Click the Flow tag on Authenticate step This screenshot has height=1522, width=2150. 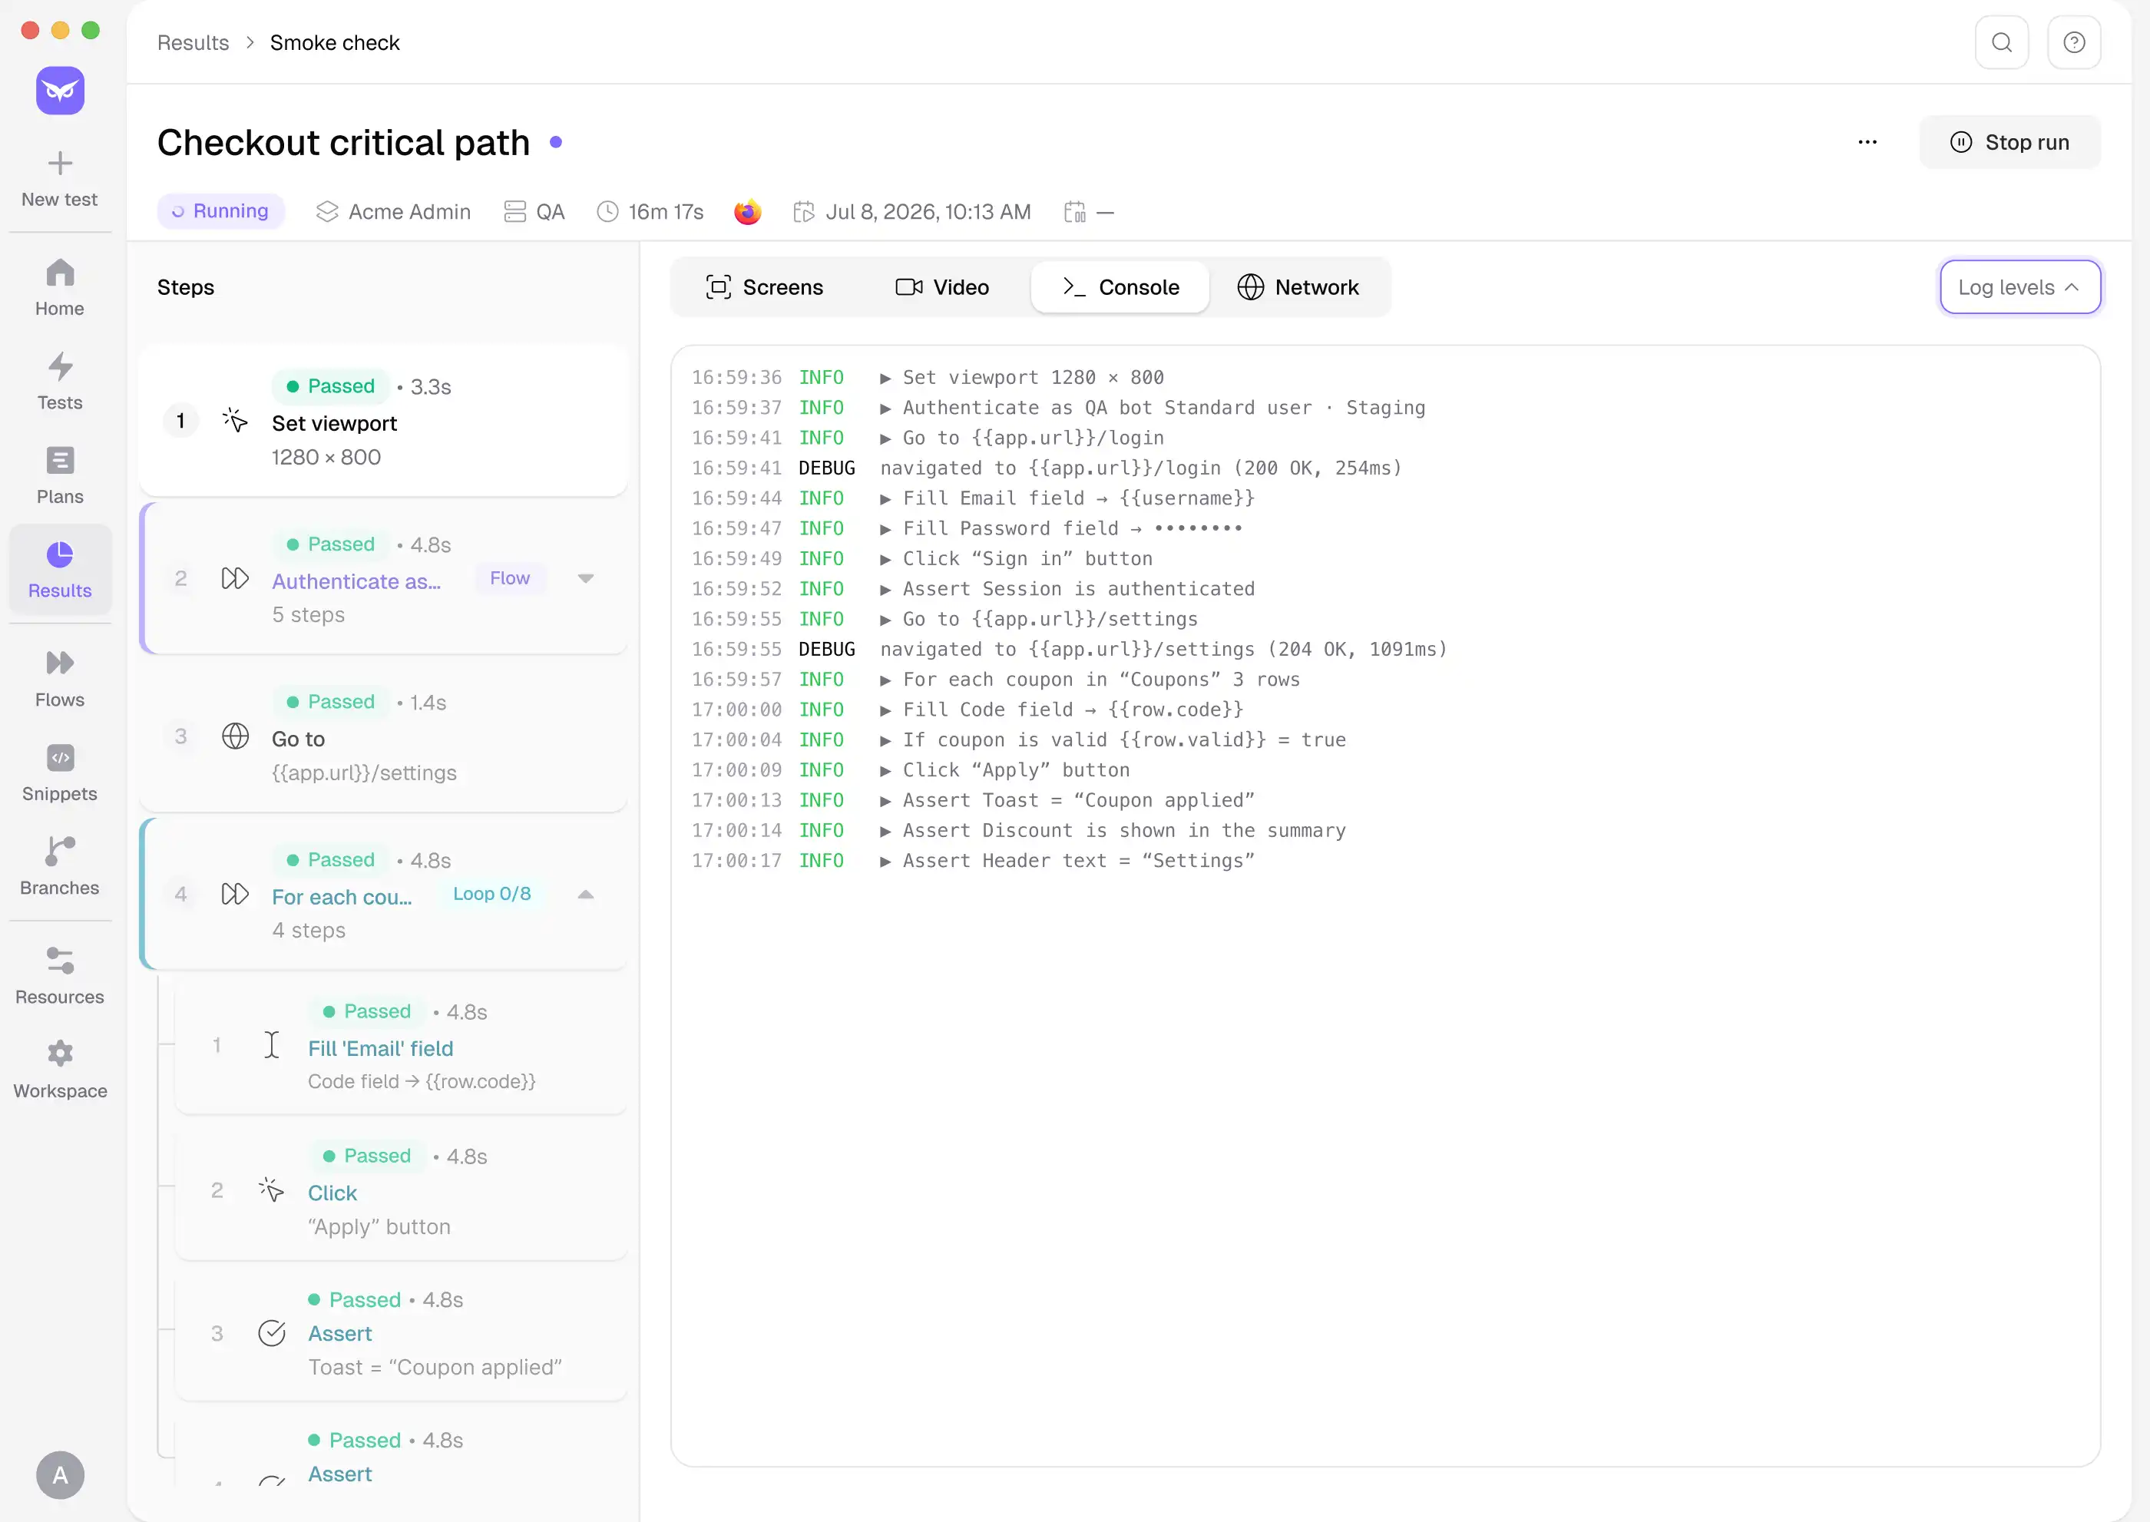point(510,578)
